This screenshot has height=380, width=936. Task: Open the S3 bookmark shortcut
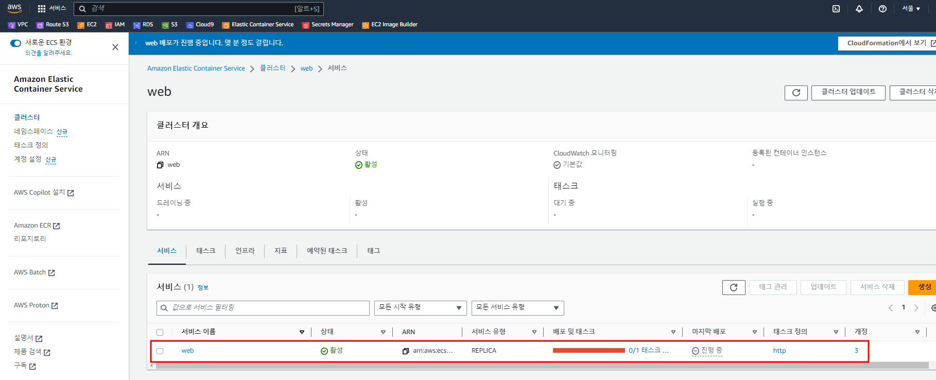coord(169,25)
